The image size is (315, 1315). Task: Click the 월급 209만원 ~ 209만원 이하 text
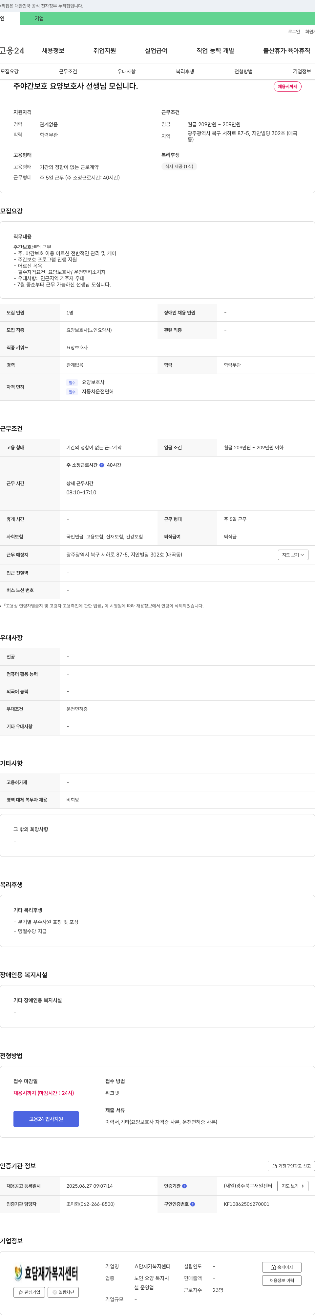[253, 448]
